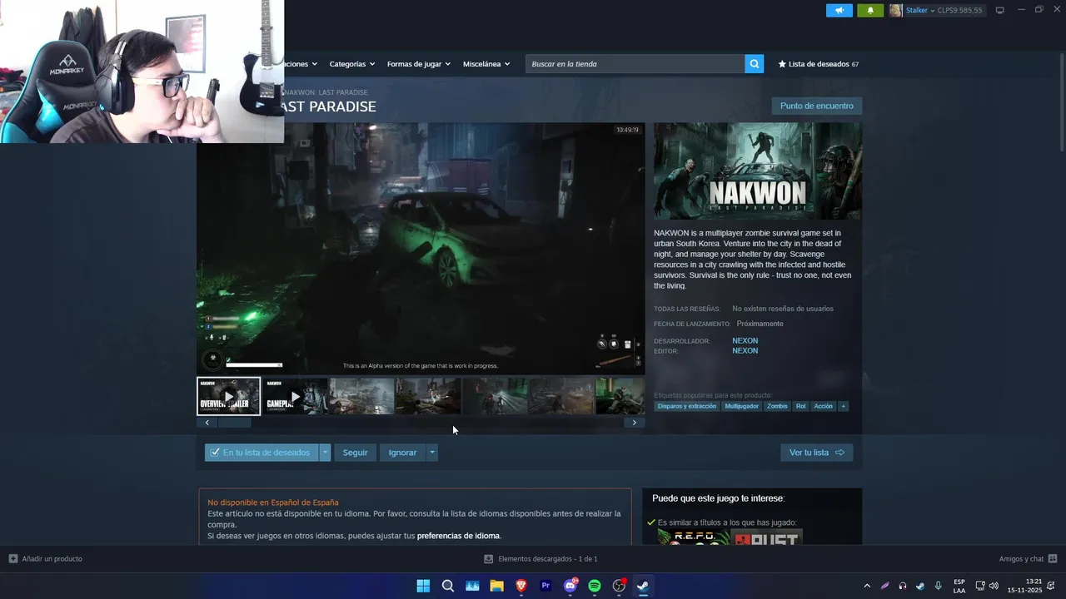Uncheck En tu lista de deseados
This screenshot has width=1066, height=599.
coord(262,453)
